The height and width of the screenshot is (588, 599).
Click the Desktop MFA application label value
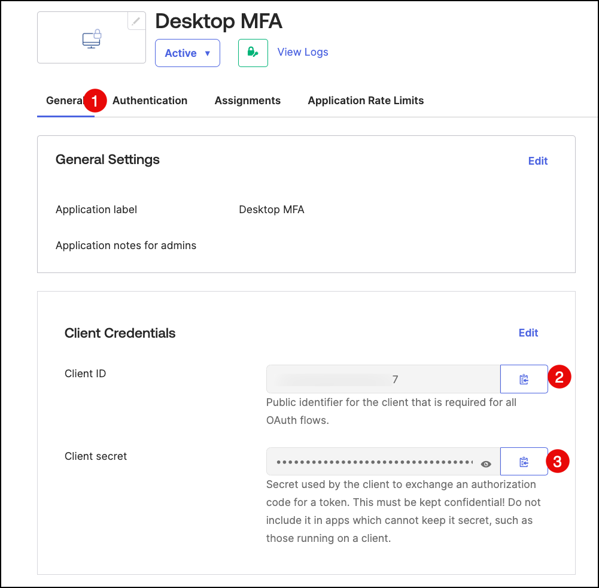click(271, 210)
